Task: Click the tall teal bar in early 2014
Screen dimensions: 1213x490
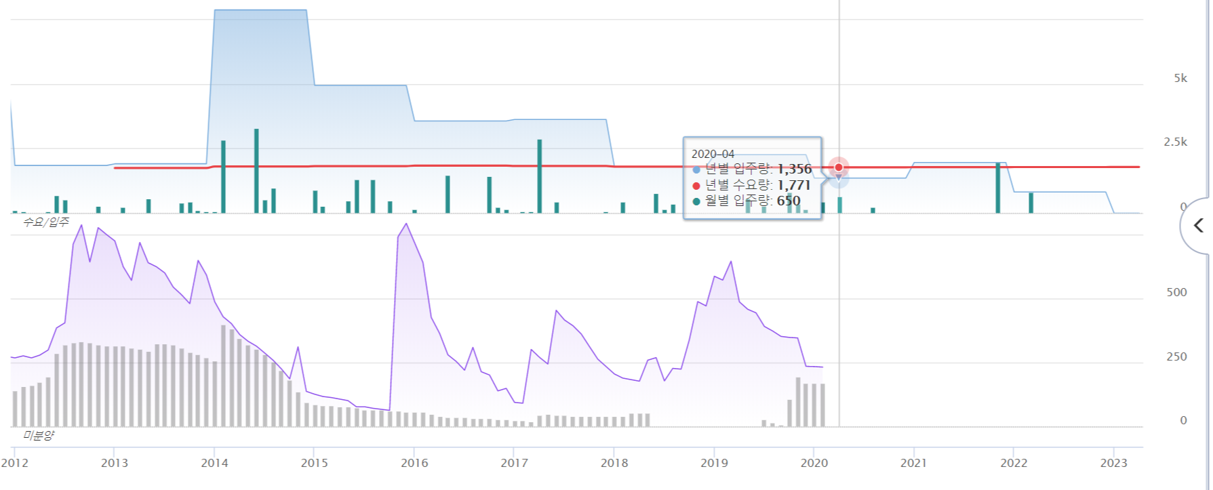Action: coord(223,177)
